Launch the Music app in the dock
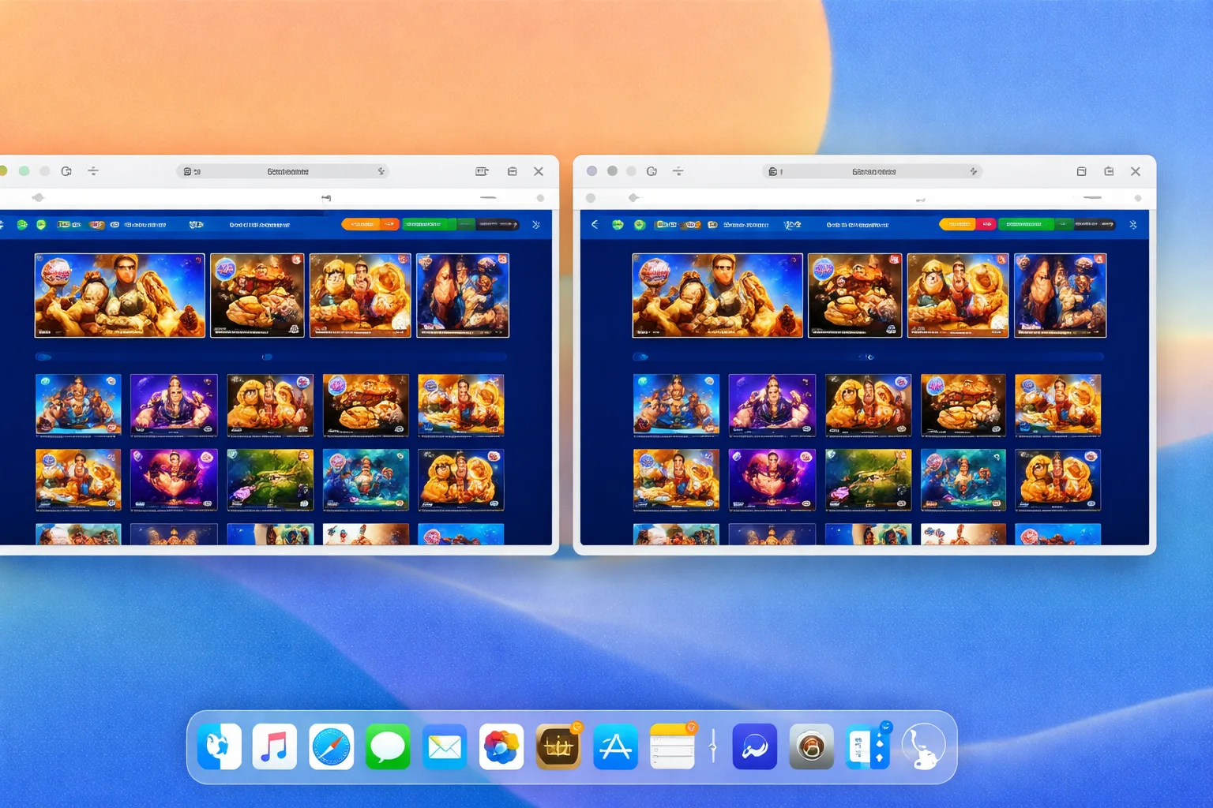The image size is (1213, 808). pos(275,746)
